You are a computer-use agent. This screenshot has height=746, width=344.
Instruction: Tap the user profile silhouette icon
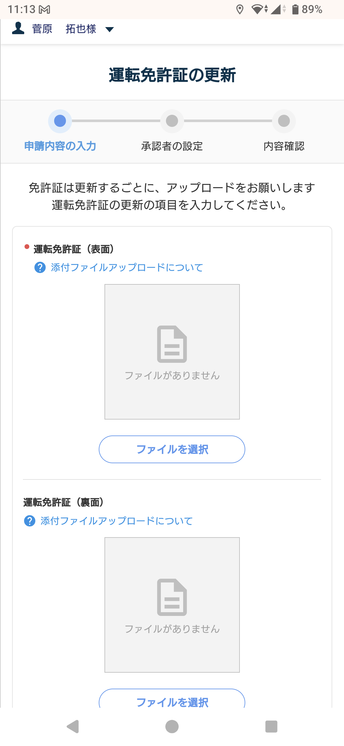(18, 28)
